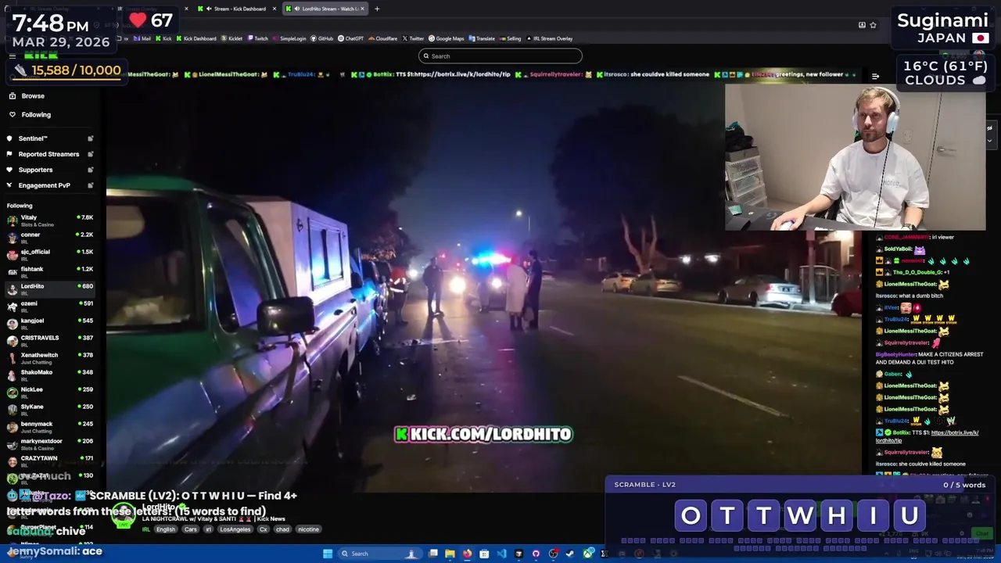Open Vitaly's channel in Following list

click(50, 221)
